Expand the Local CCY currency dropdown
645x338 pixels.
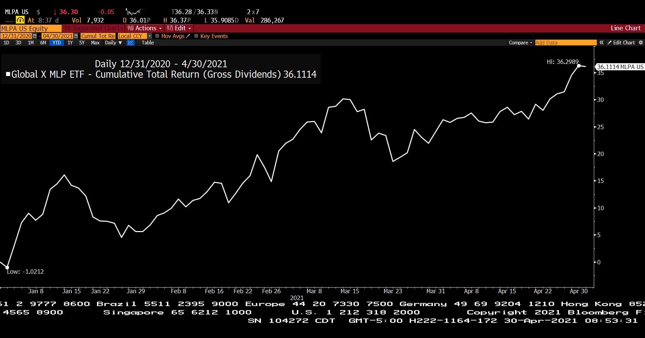150,36
